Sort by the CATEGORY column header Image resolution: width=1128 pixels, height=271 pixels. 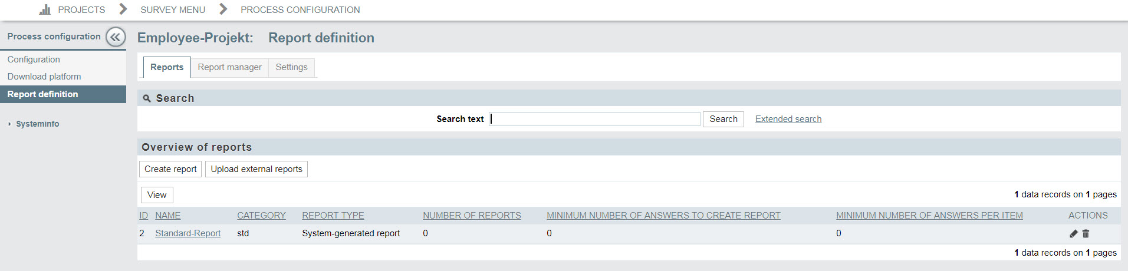point(261,216)
